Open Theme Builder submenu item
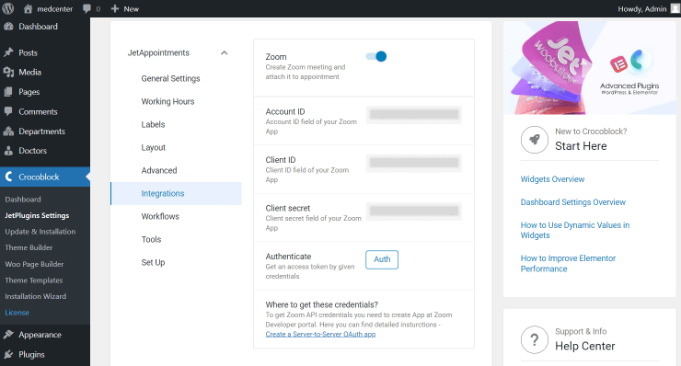 (29, 247)
